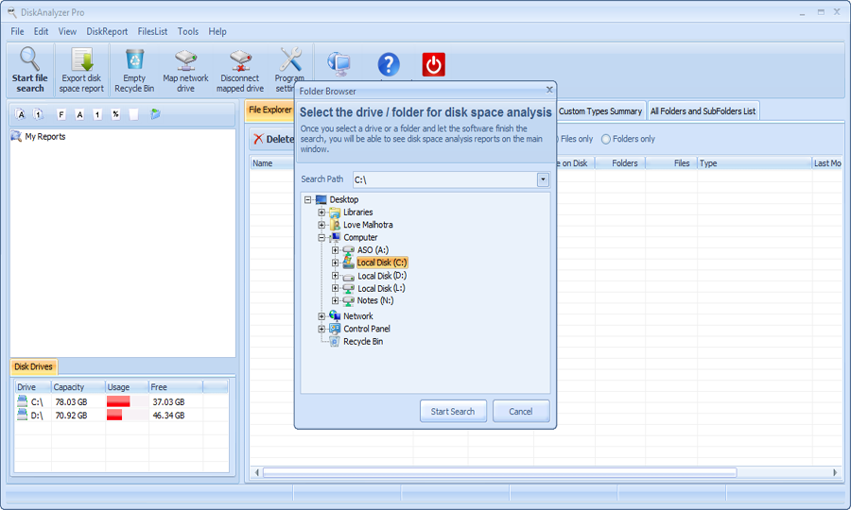
Task: Click the scroll right arrow of file list
Action: click(x=835, y=472)
